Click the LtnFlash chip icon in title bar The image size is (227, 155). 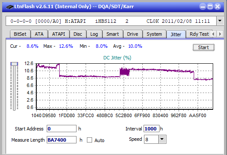pos(10,7)
